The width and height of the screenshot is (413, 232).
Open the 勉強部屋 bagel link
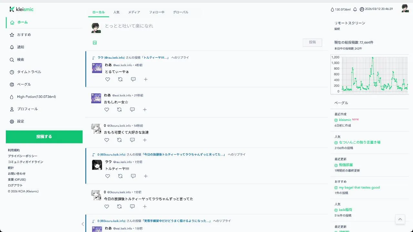click(x=346, y=165)
